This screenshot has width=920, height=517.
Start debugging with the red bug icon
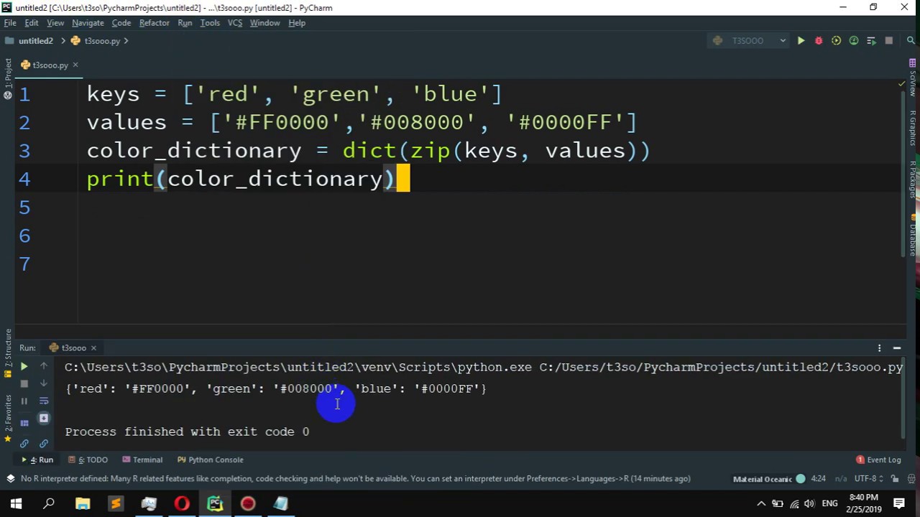pyautogui.click(x=818, y=41)
